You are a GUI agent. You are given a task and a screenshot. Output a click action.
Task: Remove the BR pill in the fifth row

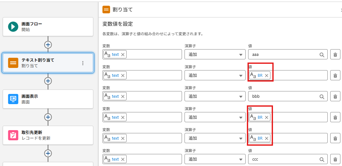click(267, 138)
